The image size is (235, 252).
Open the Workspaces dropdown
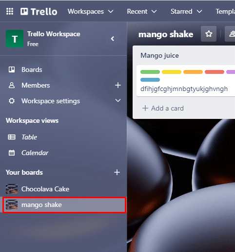pos(91,11)
